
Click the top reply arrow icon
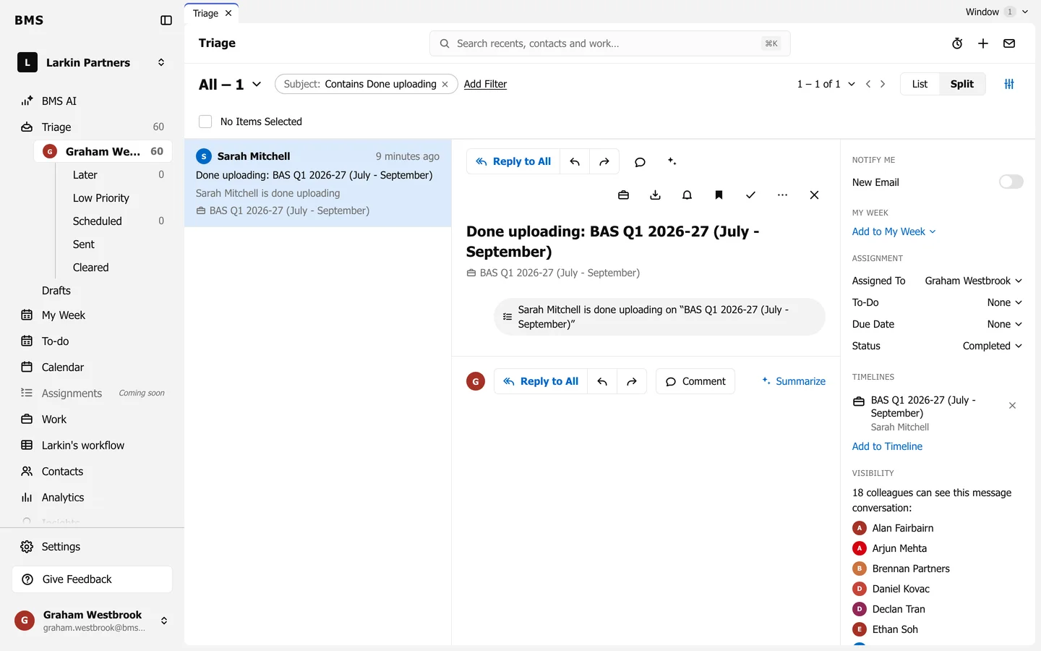(x=575, y=162)
